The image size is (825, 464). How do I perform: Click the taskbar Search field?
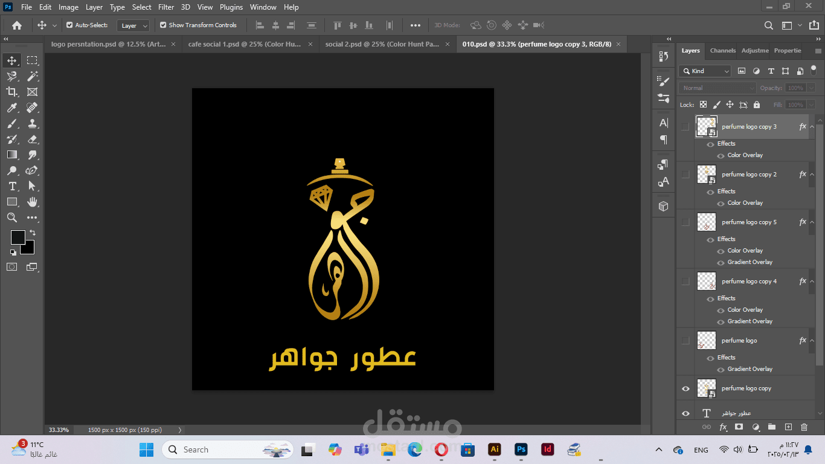click(x=228, y=449)
